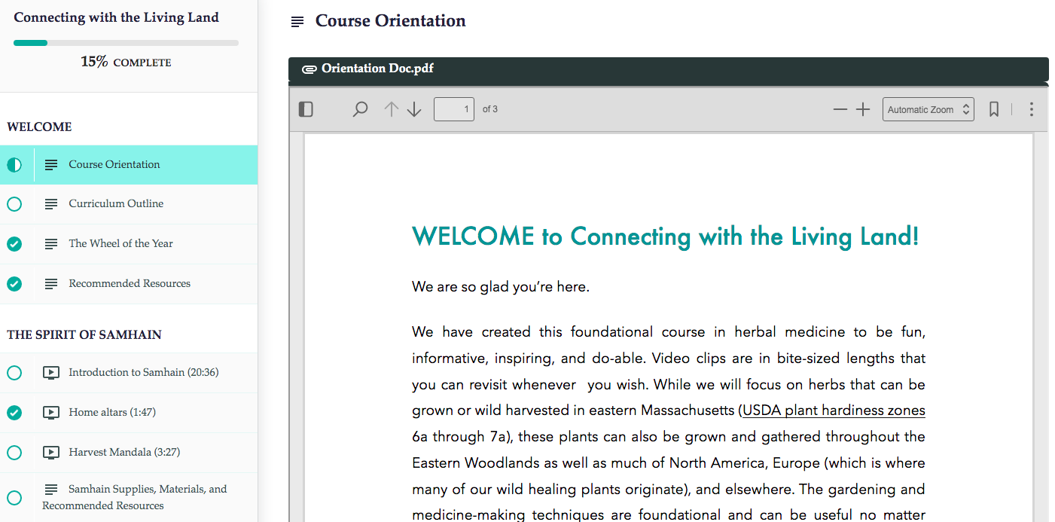Viewport: 1055px width, 522px height.
Task: Mark Introduction to Samhain complete circle
Action: point(14,373)
